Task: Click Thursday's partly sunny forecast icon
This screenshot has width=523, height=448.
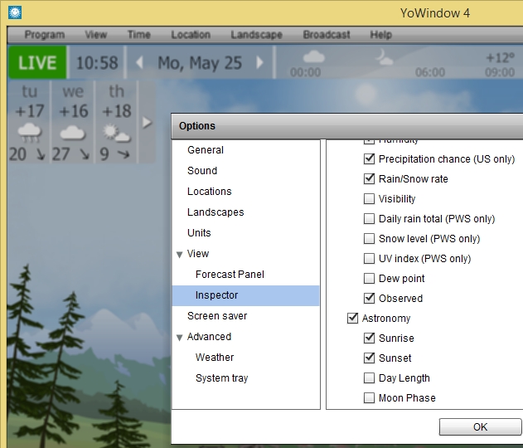Action: click(115, 133)
